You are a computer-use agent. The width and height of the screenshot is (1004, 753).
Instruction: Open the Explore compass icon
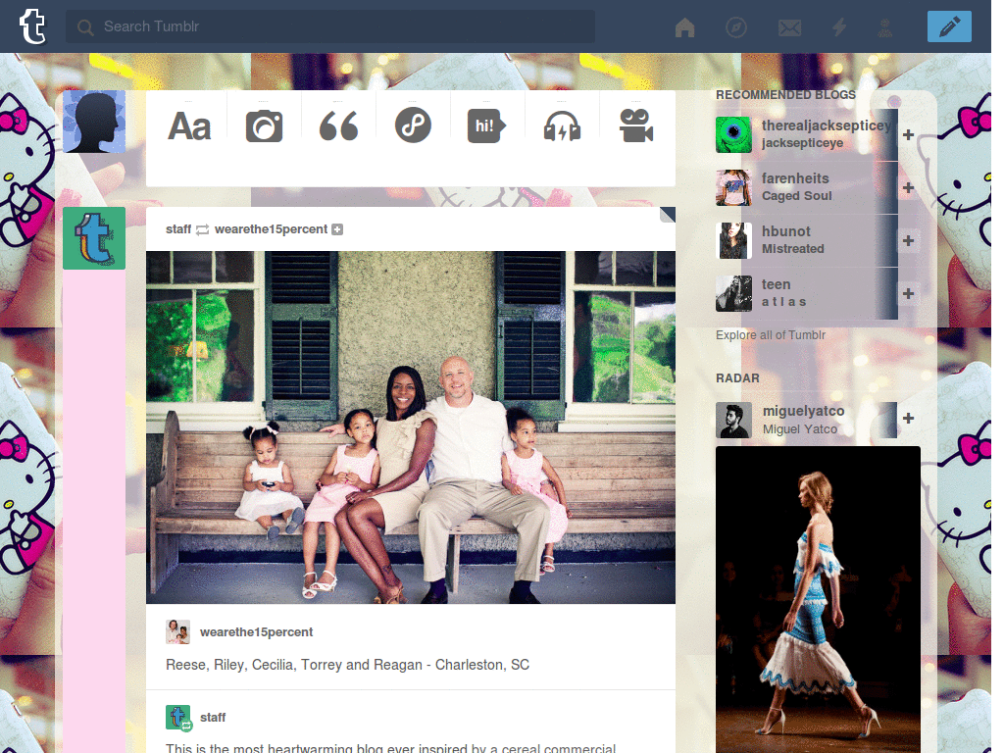tap(736, 27)
